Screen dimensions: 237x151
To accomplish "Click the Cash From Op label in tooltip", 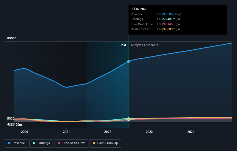I will (x=141, y=29).
